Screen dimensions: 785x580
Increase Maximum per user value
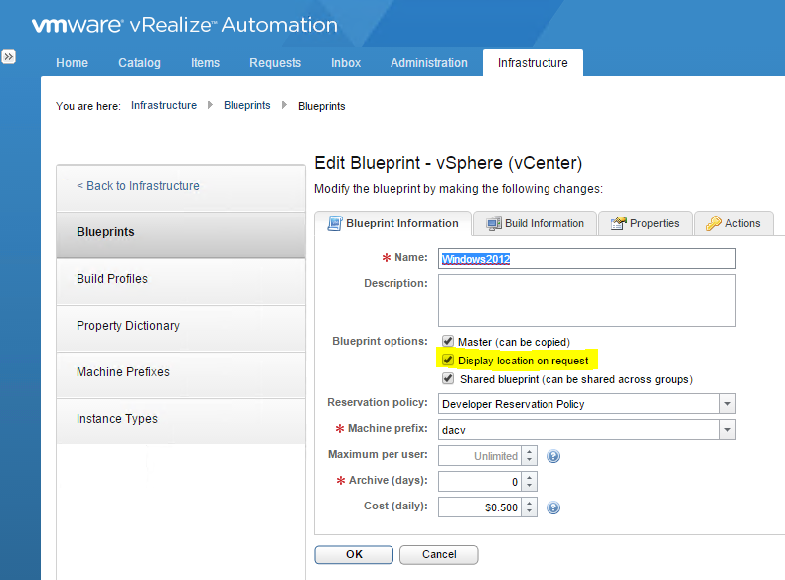coord(530,452)
